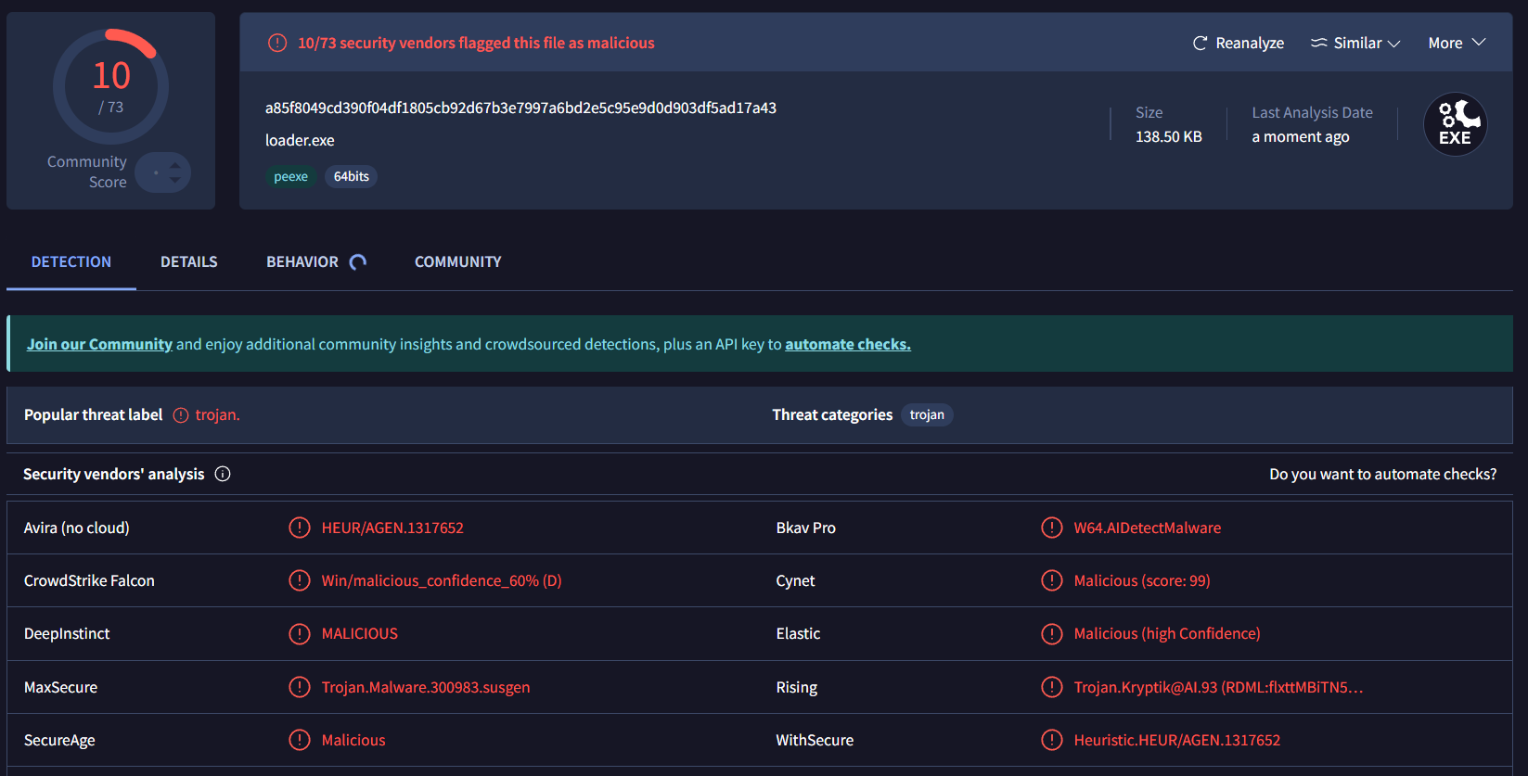Open the COMMUNITY tab
Viewport: 1528px width, 776px height.
458,262
